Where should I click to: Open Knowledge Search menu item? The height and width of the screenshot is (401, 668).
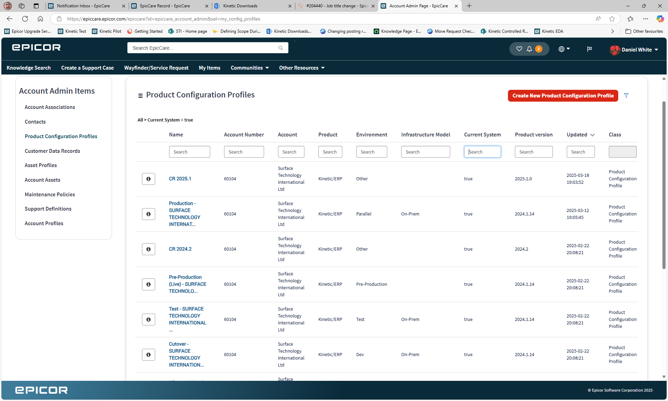tap(29, 68)
